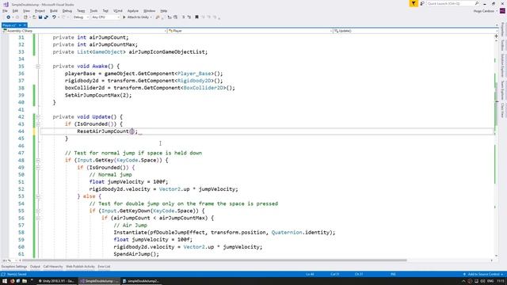This screenshot has height=285, width=507.
Task: Open the Update() member navigation dropdown
Action: pos(415,31)
